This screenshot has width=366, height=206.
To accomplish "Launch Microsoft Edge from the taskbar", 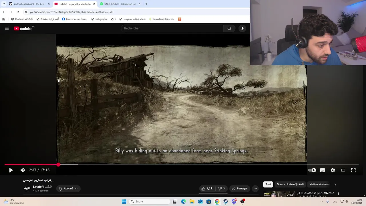I will pos(183,202).
